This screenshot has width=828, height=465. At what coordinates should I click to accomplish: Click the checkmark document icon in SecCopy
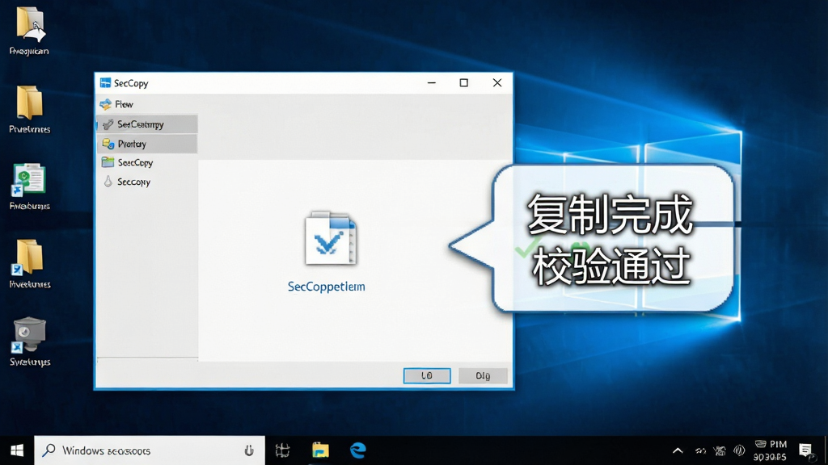[x=331, y=238]
